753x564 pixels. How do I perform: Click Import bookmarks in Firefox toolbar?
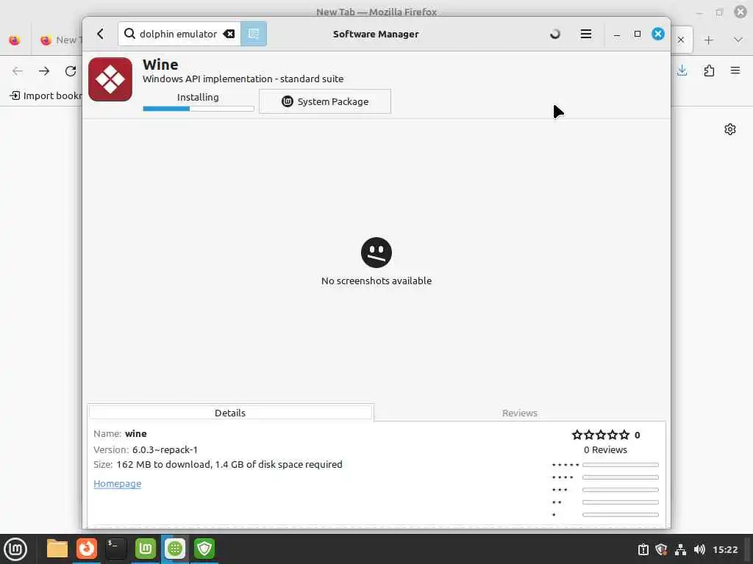46,96
